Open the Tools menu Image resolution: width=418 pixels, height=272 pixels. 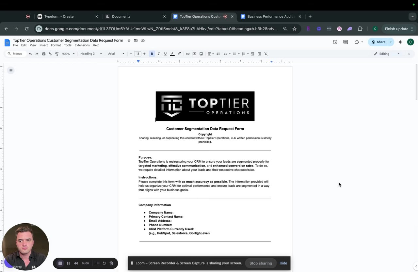68,45
